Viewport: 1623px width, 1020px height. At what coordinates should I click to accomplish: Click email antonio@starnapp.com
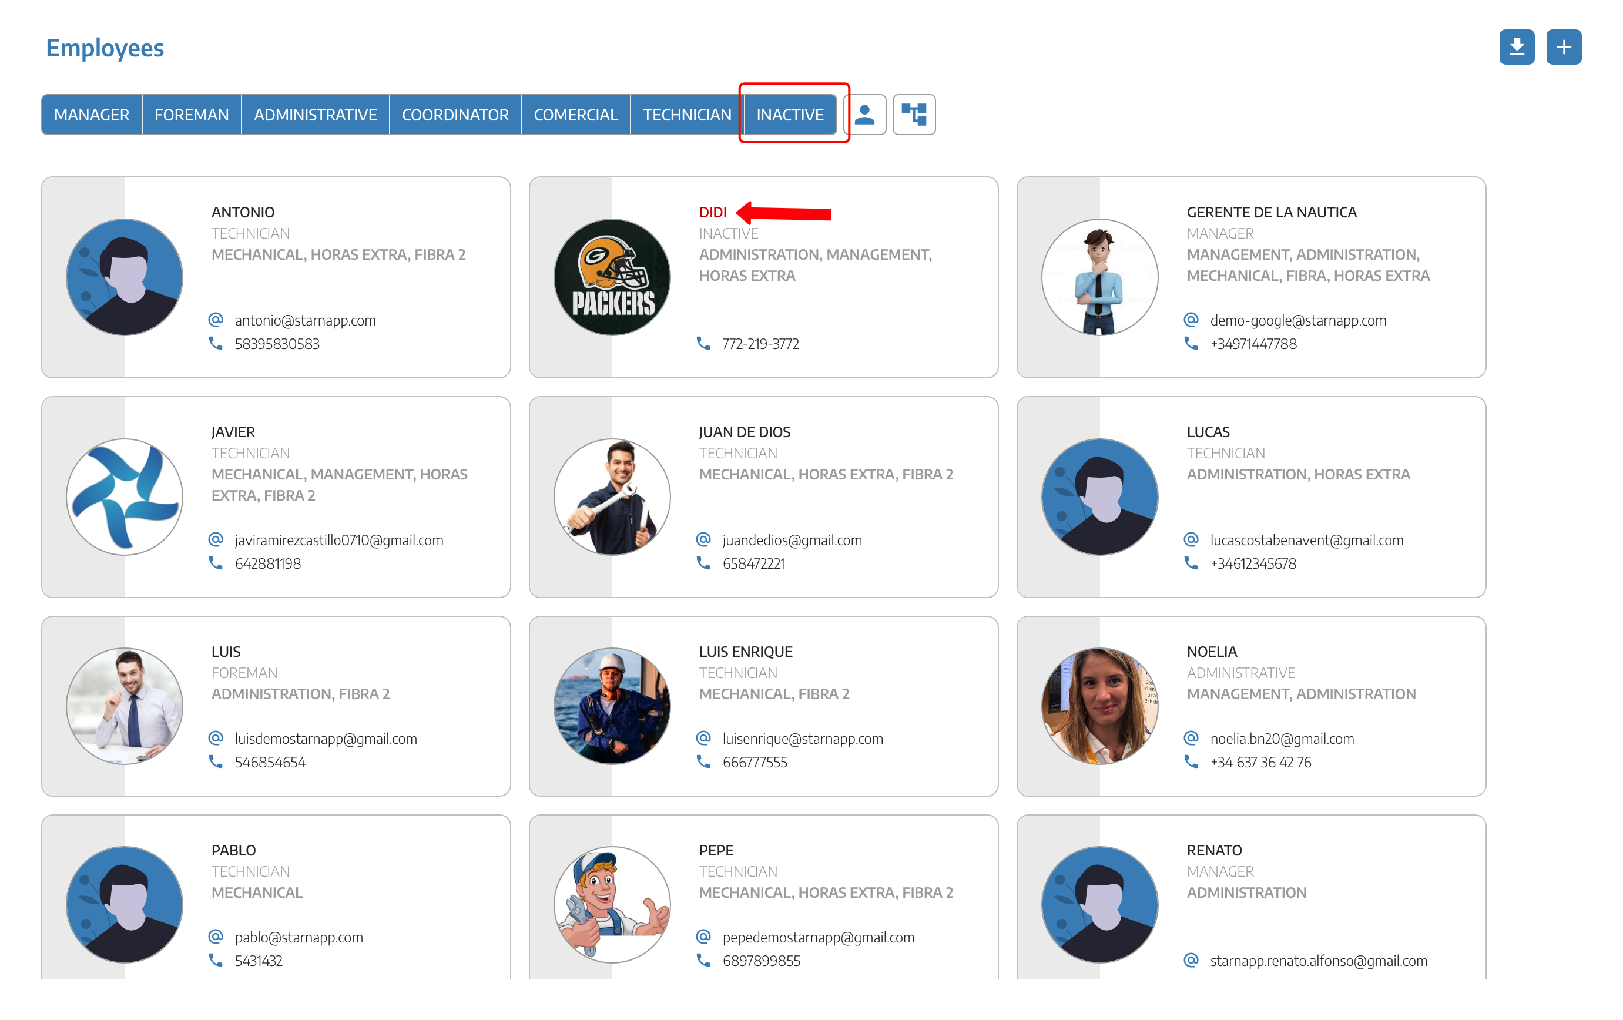306,321
